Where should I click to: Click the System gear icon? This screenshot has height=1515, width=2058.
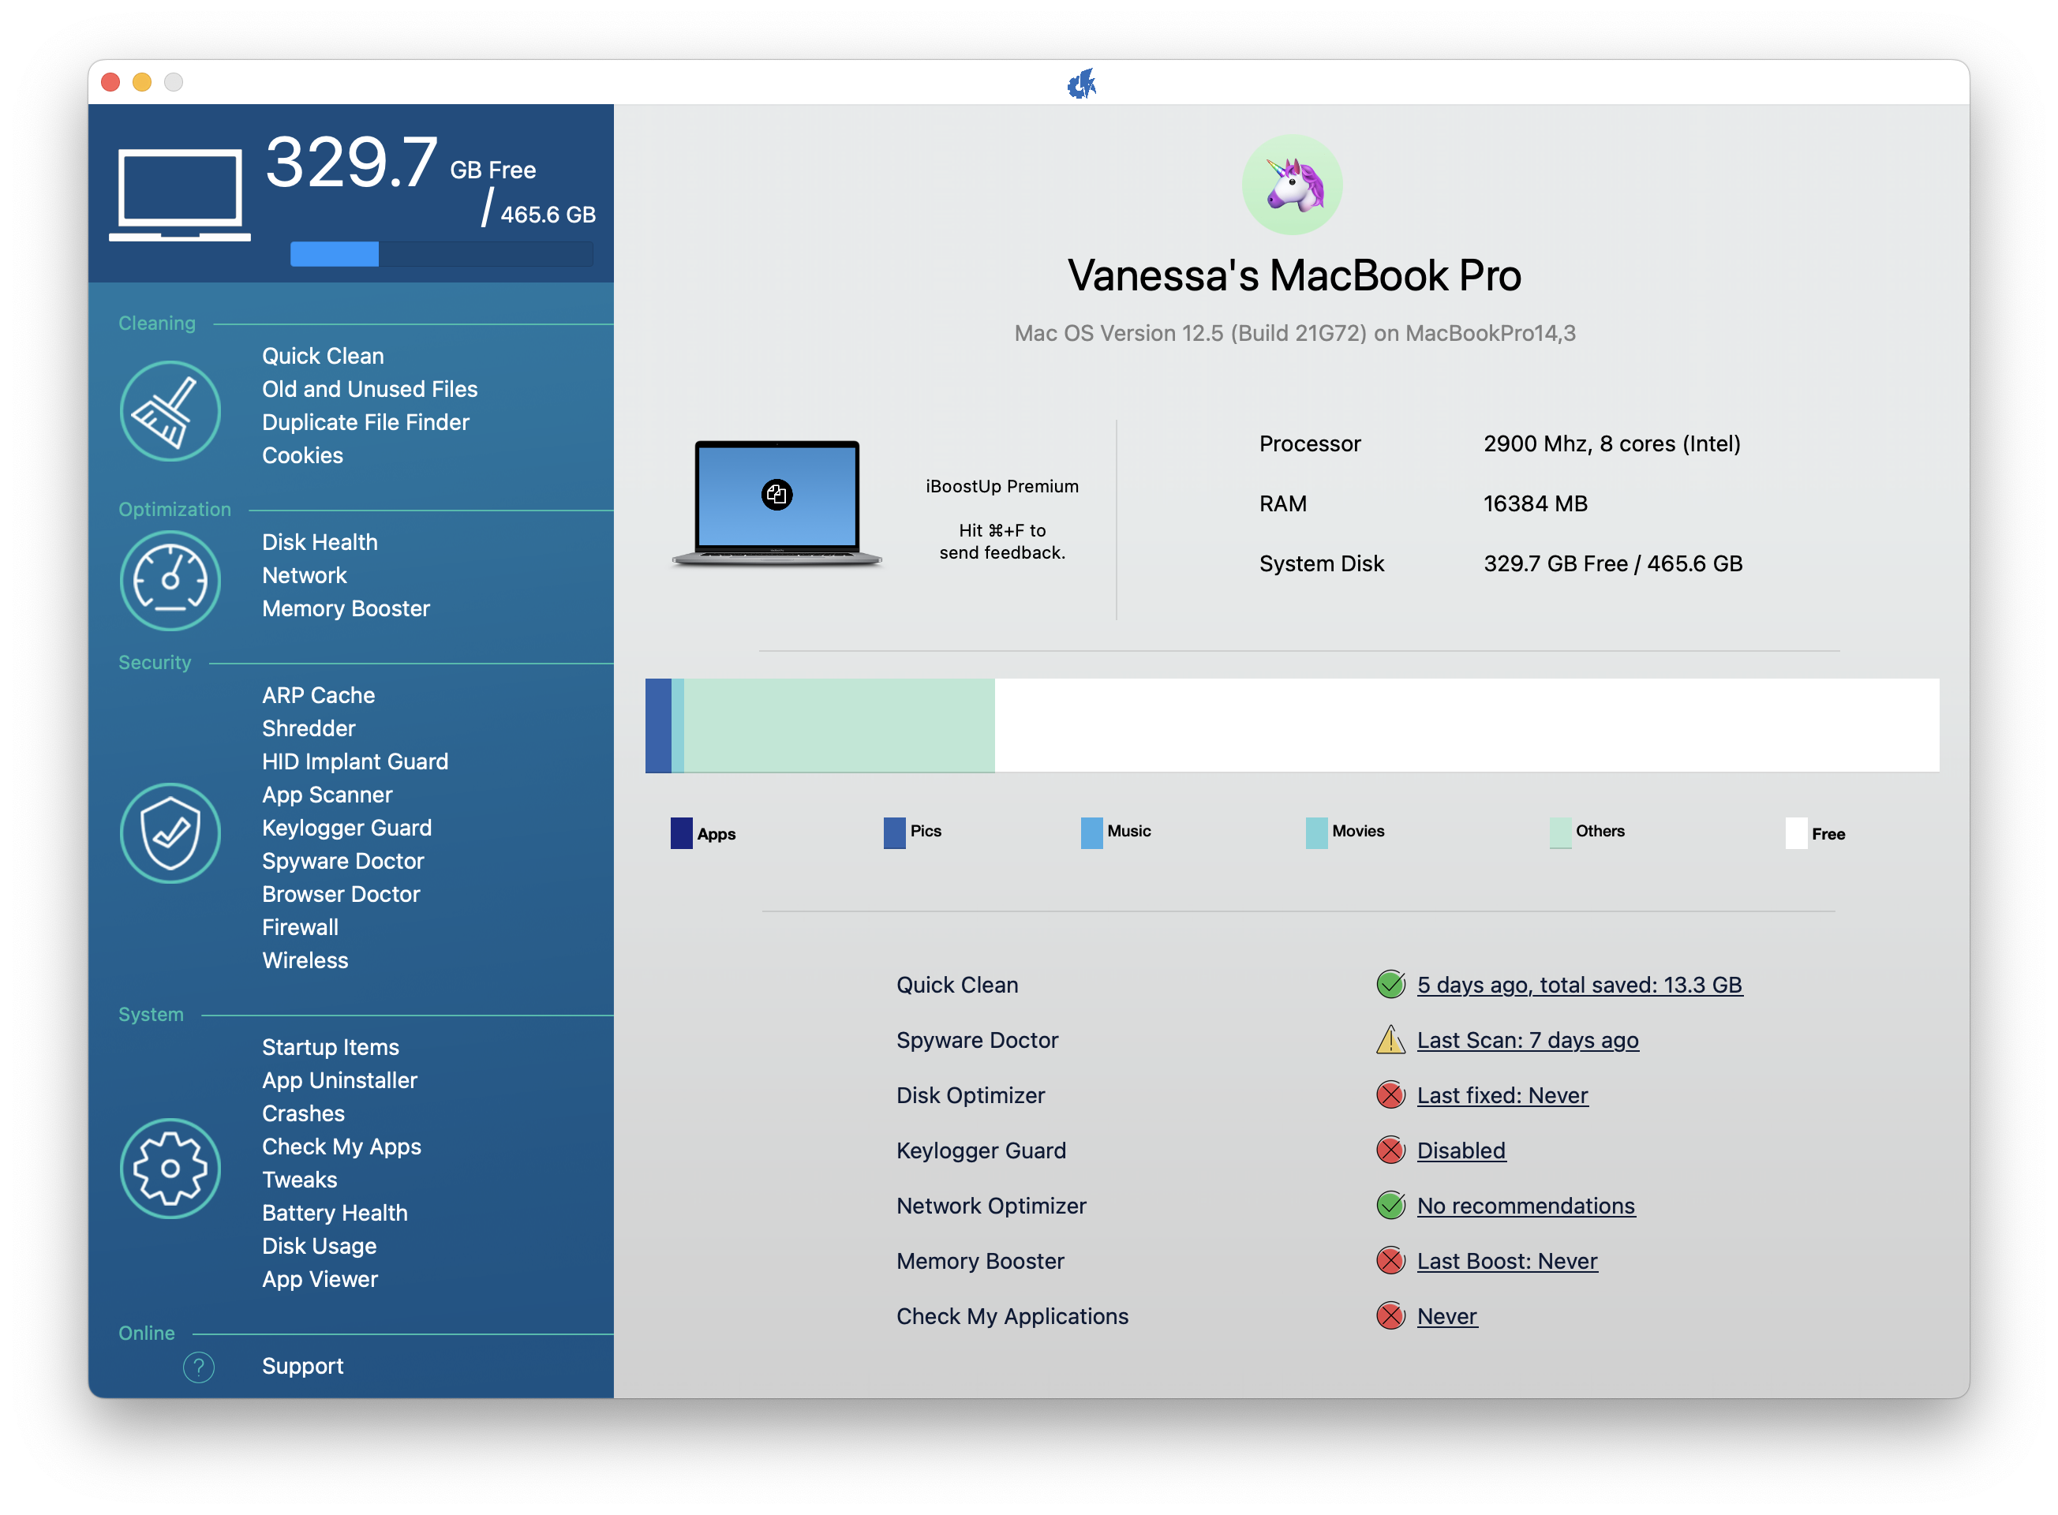click(170, 1169)
